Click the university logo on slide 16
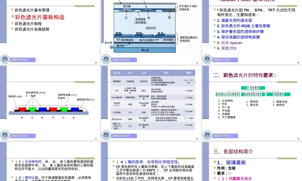Viewport: 302px width, 181px height. click(207, 59)
